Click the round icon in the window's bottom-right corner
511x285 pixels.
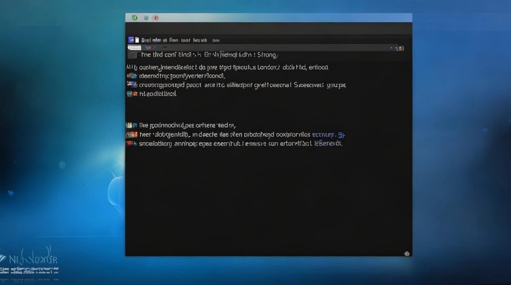(x=406, y=253)
